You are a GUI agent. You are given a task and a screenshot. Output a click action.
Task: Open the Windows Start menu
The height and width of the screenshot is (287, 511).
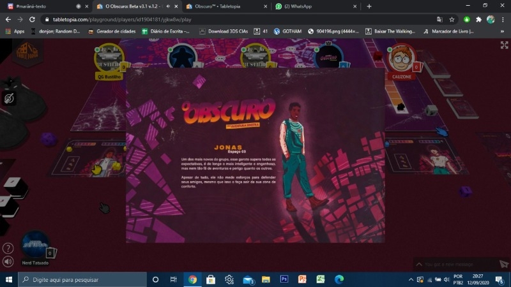coord(9,279)
